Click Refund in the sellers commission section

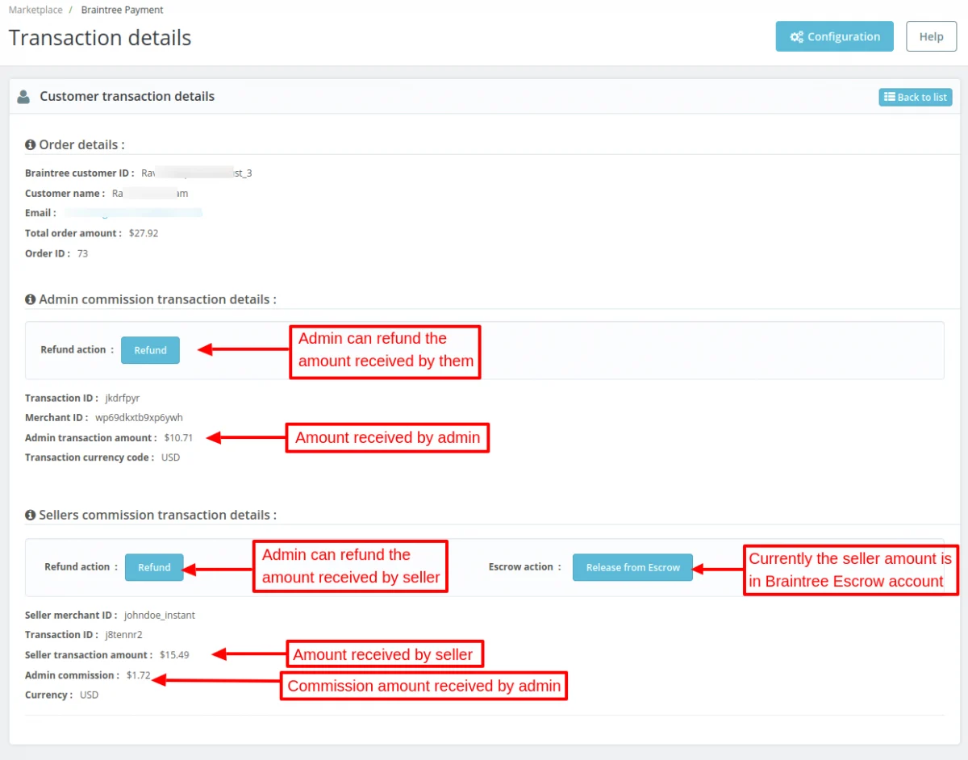click(x=154, y=567)
